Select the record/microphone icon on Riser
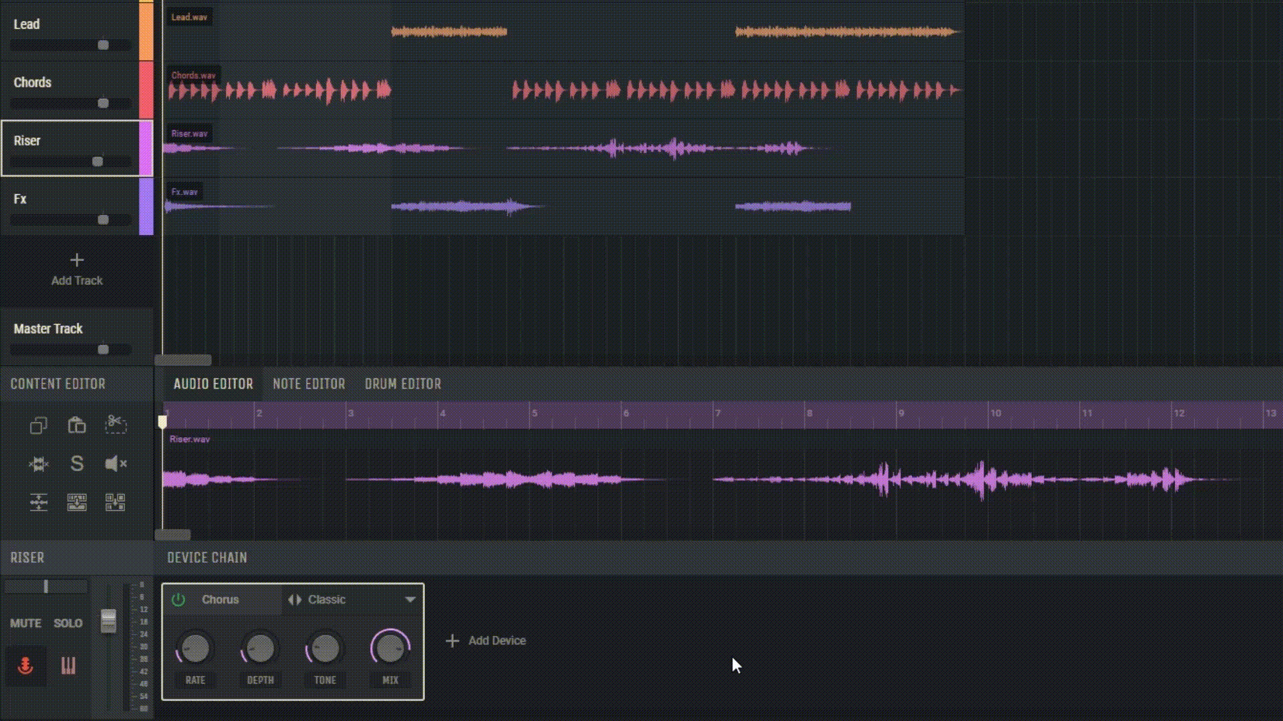 pos(25,665)
